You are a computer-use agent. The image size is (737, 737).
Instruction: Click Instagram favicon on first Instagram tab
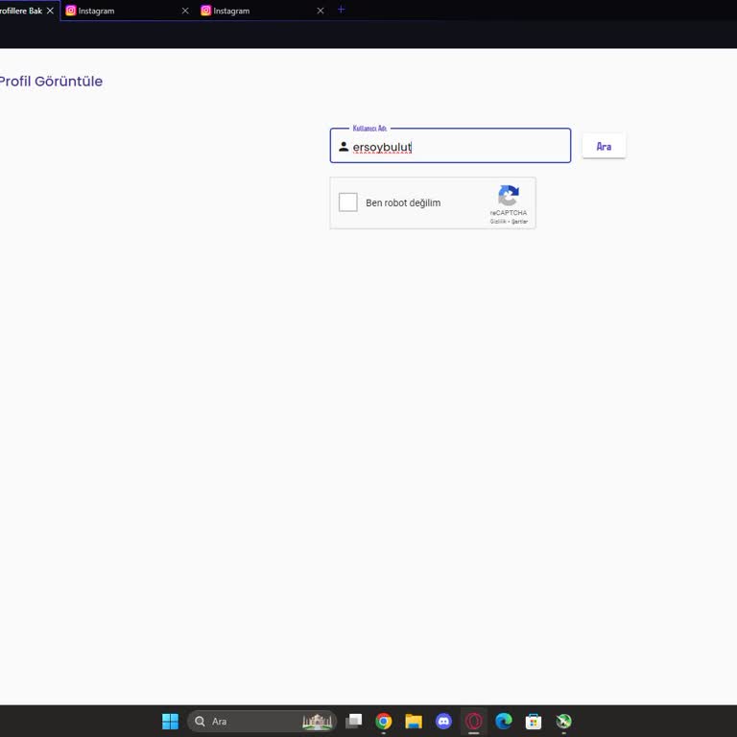pos(71,11)
